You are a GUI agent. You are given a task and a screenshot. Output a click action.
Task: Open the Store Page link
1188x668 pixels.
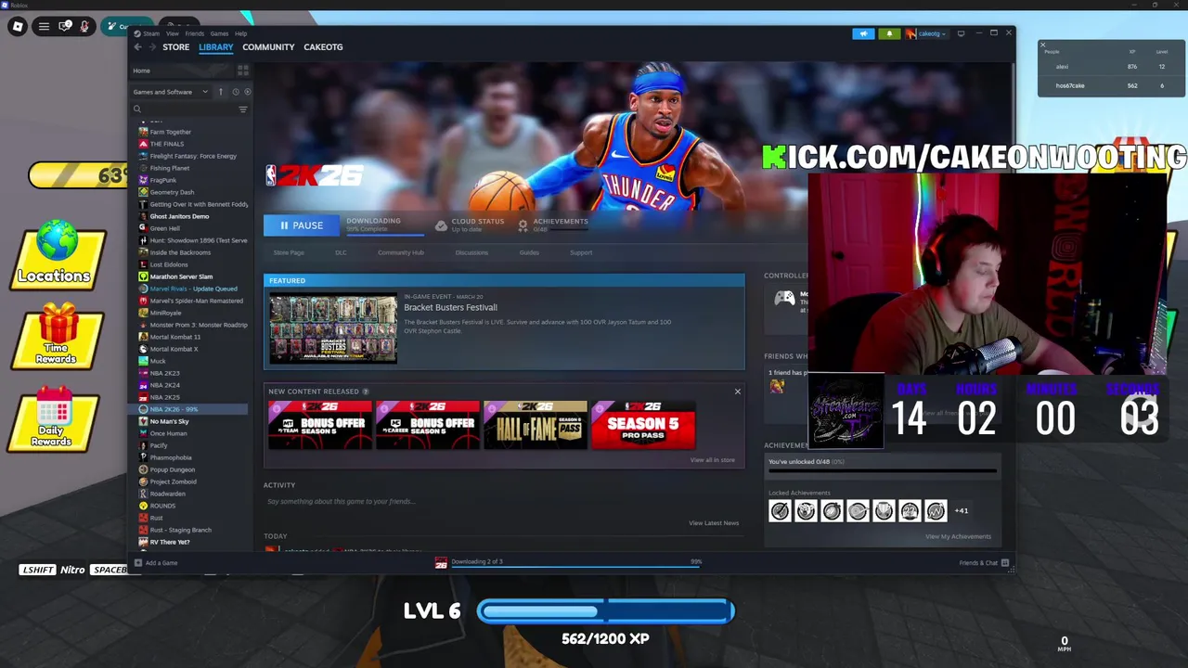pos(289,252)
